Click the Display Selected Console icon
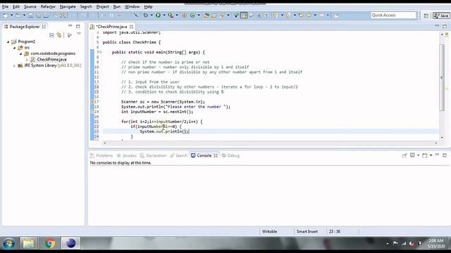451x253 pixels. click(412, 155)
